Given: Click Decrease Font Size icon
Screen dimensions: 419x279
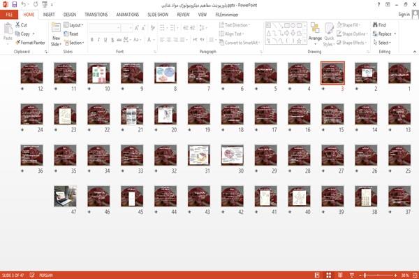Looking at the screenshot, I should (143, 28).
